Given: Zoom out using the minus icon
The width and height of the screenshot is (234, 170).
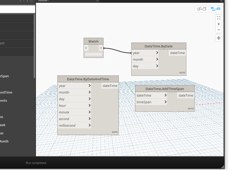Looking at the screenshot, I should point(218,30).
